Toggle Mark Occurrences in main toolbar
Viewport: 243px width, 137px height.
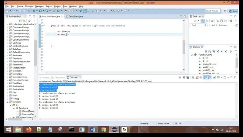pos(85,11)
